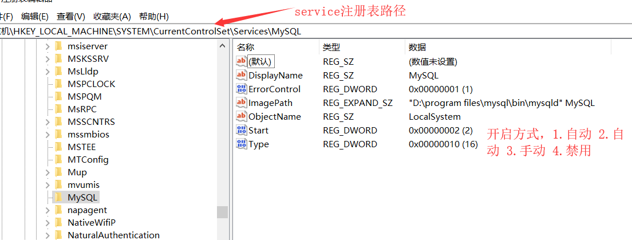Click the MSPCLOCK folder icon
This screenshot has height=240, width=632.
[58, 84]
